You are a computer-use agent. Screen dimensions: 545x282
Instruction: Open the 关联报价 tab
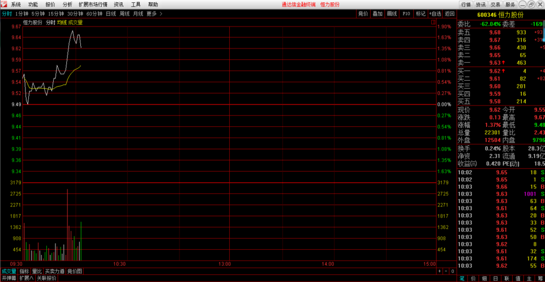(46, 278)
